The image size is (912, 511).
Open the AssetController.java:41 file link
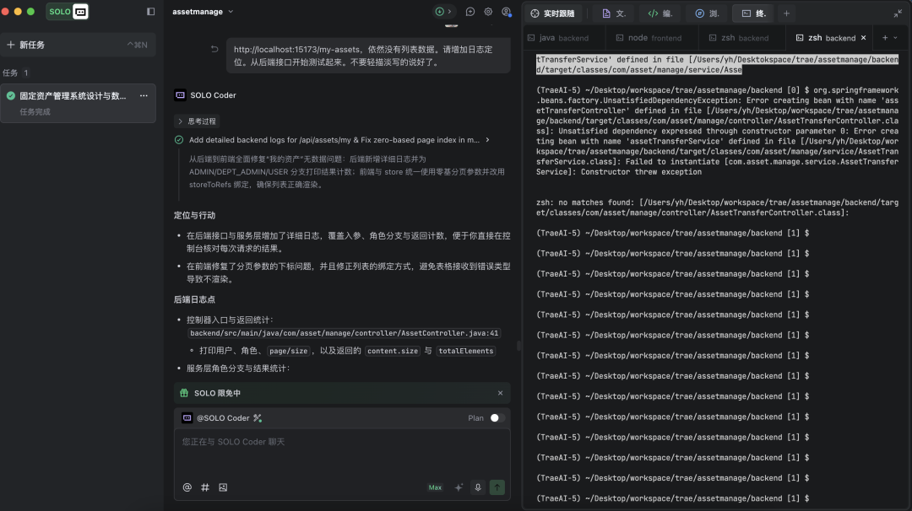(344, 333)
